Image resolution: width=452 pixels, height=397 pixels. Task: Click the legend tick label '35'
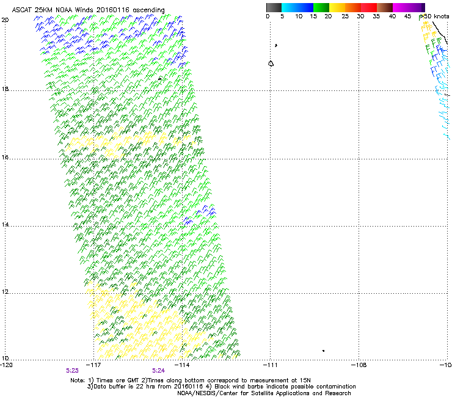coord(376,16)
